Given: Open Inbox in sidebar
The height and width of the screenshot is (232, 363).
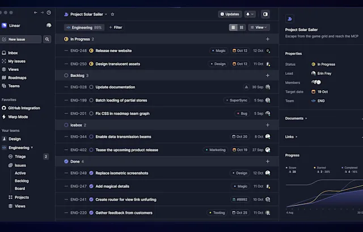Looking at the screenshot, I should click(x=10, y=53).
